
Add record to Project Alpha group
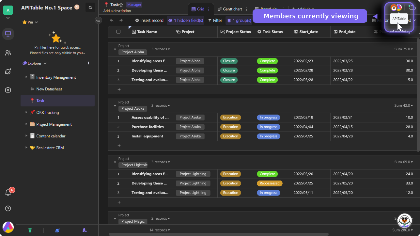pyautogui.click(x=119, y=89)
